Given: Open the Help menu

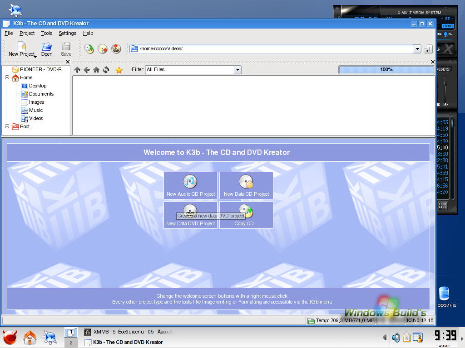Looking at the screenshot, I should 88,33.
